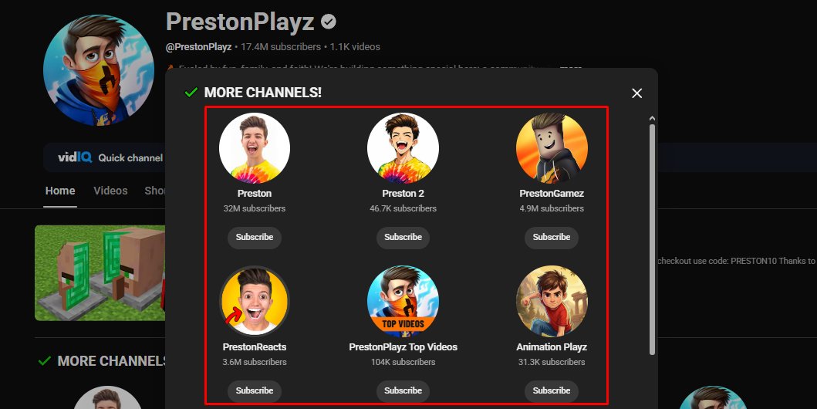Switch to the Home tab
Viewport: 817px width, 409px height.
point(60,191)
